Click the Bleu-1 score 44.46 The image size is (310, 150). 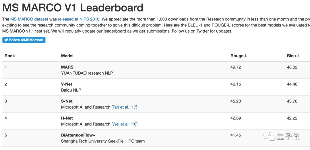[x=292, y=84]
